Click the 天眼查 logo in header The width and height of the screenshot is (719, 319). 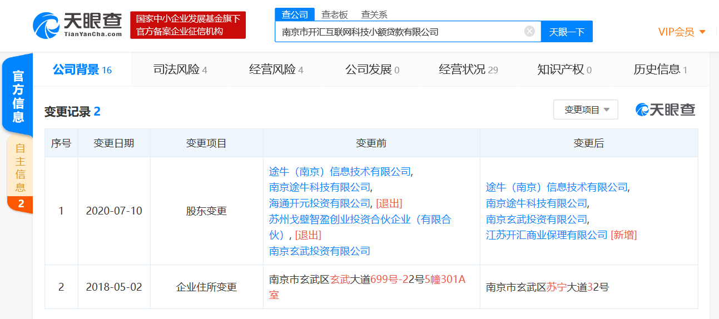(77, 25)
